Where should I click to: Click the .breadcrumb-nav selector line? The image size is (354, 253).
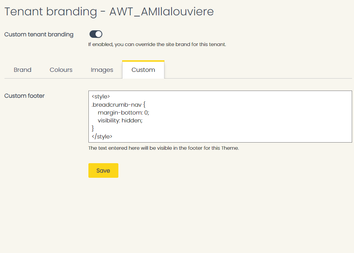pos(118,105)
